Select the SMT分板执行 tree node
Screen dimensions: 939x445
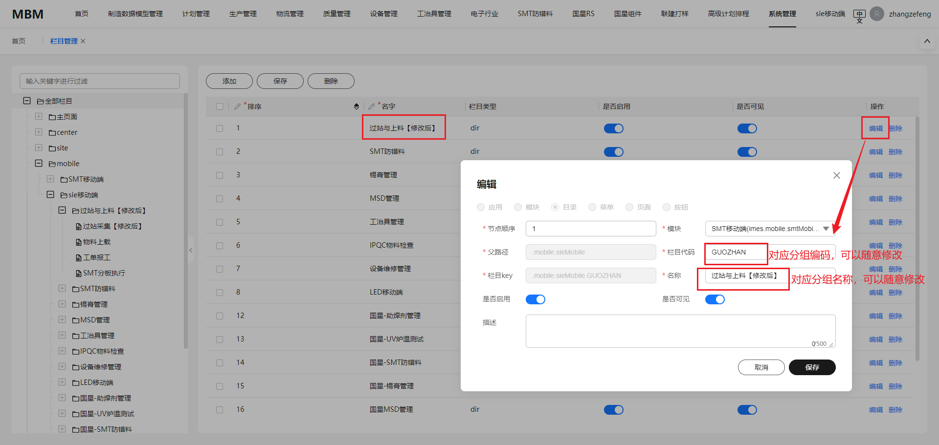100,273
